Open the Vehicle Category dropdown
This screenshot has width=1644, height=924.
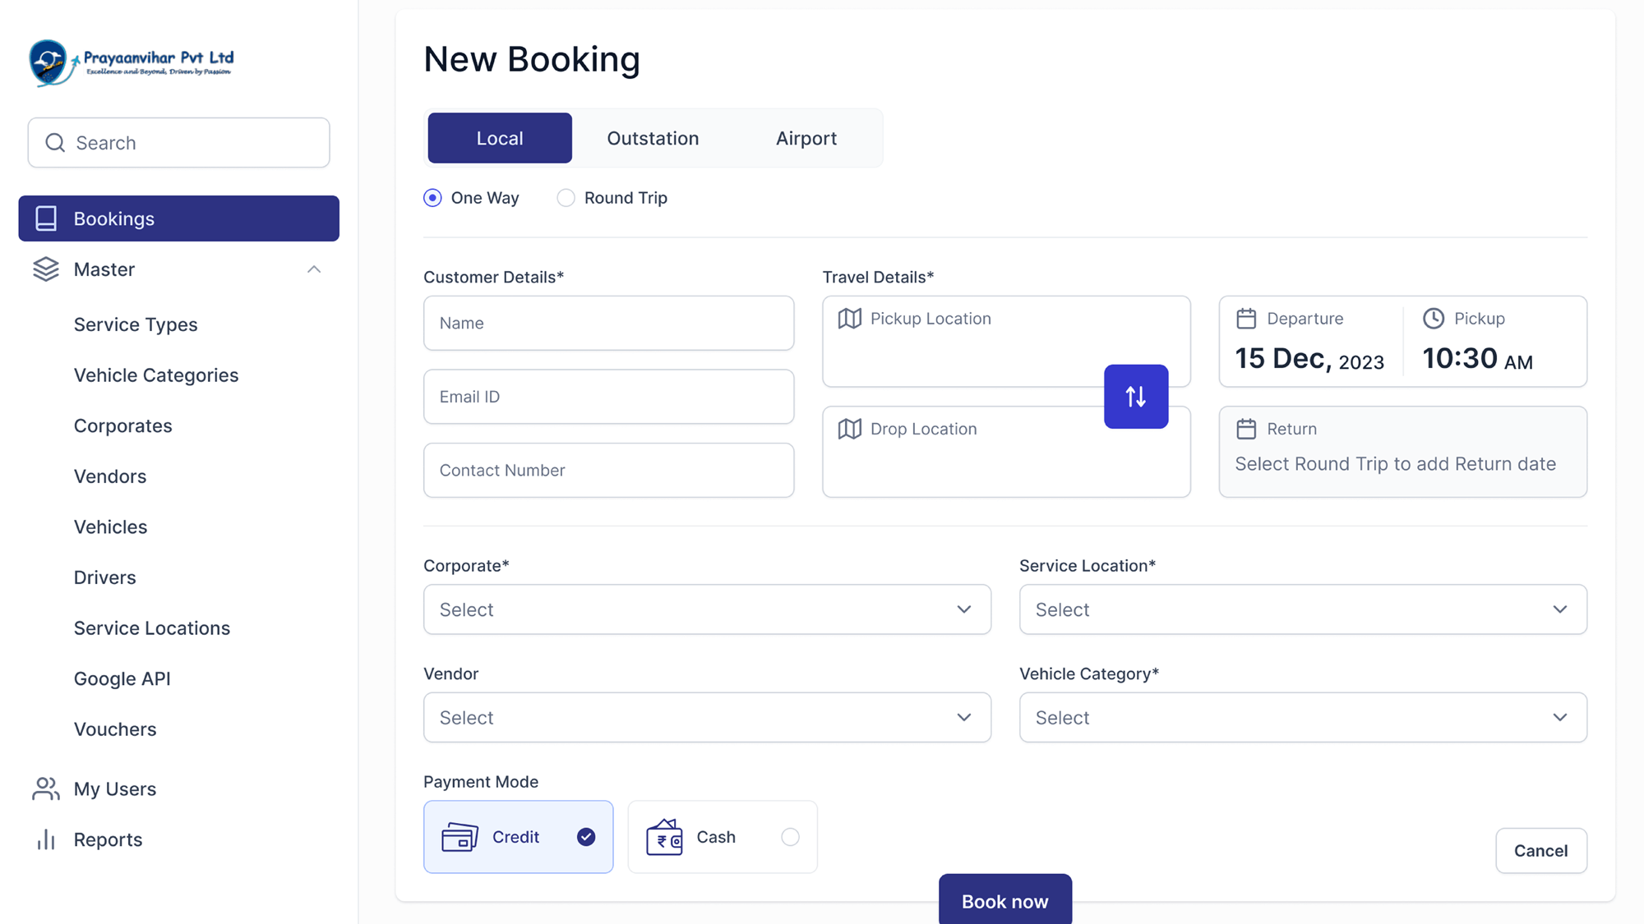coord(1302,717)
